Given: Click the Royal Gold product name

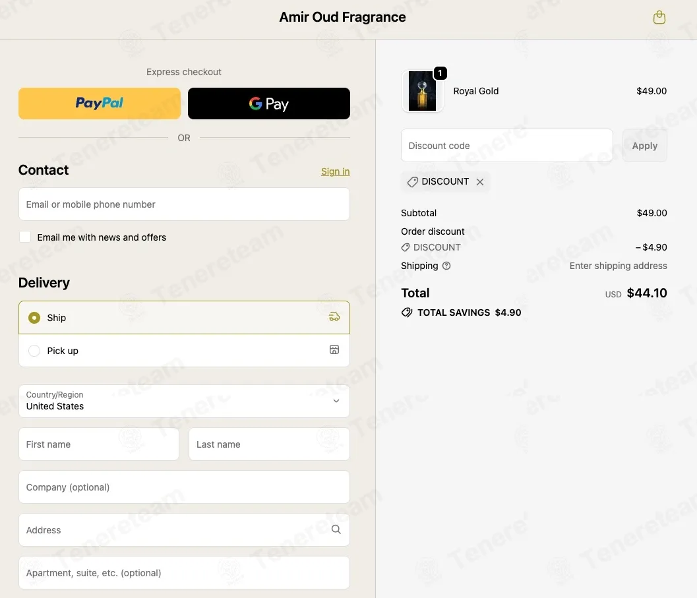Looking at the screenshot, I should tap(475, 91).
